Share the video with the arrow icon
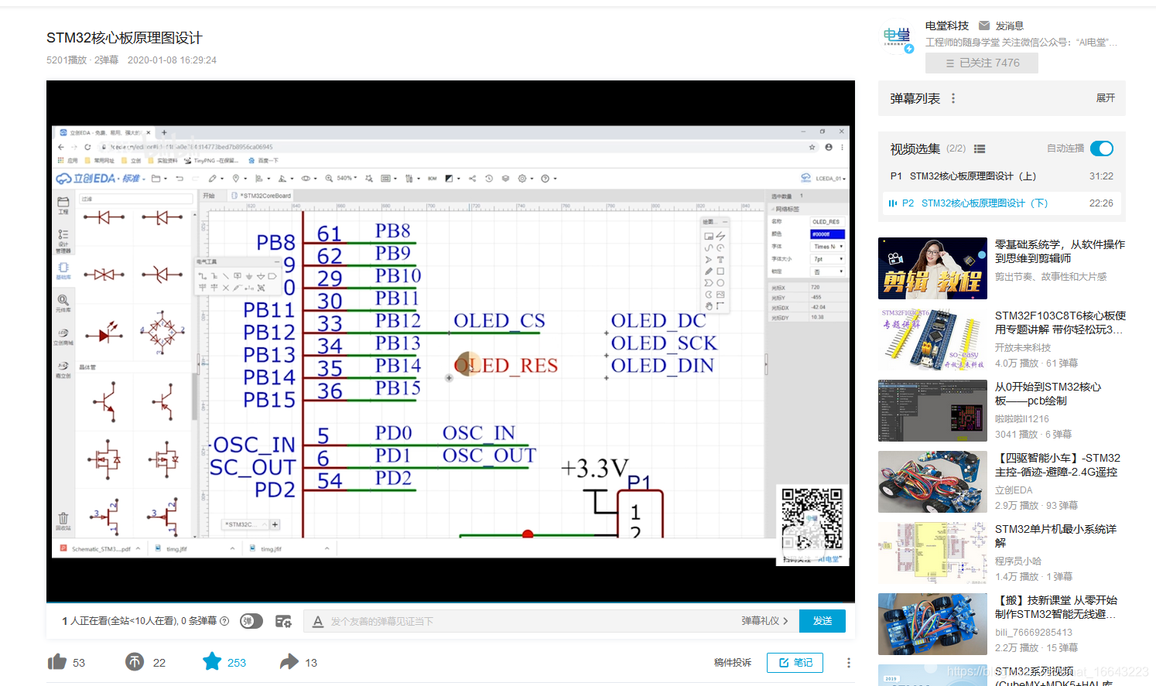The width and height of the screenshot is (1156, 686). [x=289, y=662]
